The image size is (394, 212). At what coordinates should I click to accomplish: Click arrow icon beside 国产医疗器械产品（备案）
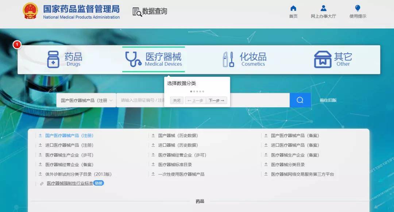point(266,136)
